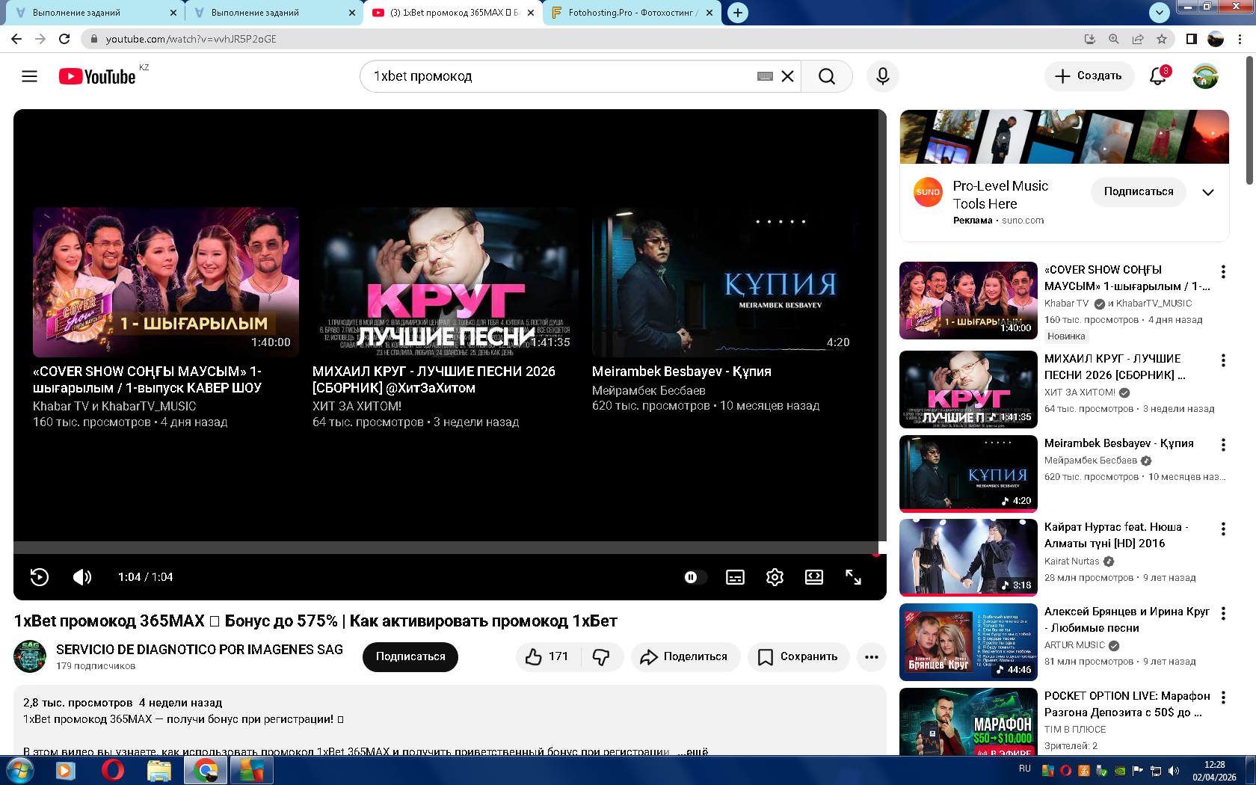Open zoom magnifier in address bar

pos(1114,39)
